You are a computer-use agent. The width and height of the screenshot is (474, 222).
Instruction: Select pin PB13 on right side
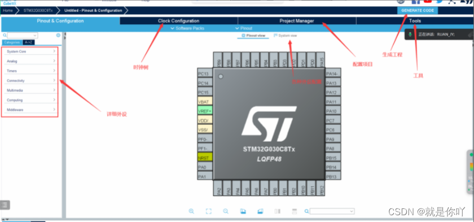pyautogui.click(x=333, y=176)
